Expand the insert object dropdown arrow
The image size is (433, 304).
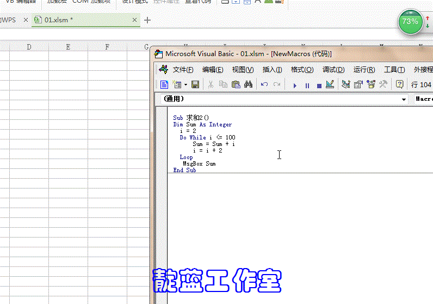(x=185, y=85)
